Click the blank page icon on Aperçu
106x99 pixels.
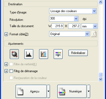pyautogui.click(x=20, y=92)
